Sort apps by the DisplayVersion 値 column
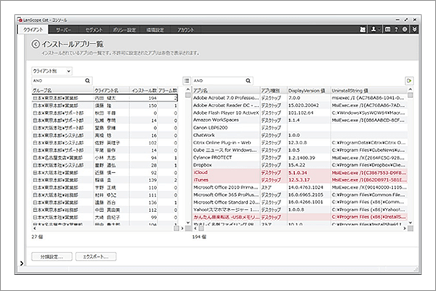The width and height of the screenshot is (436, 291). point(308,89)
